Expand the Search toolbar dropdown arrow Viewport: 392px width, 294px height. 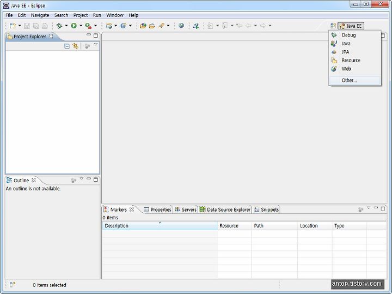click(x=168, y=26)
